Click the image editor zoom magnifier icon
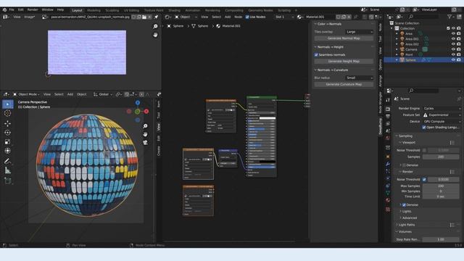The height and width of the screenshot is (261, 464). 155,26
